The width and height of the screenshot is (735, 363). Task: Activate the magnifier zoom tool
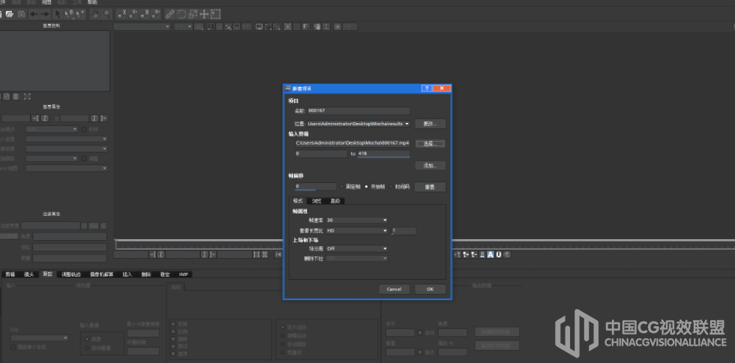click(x=106, y=14)
